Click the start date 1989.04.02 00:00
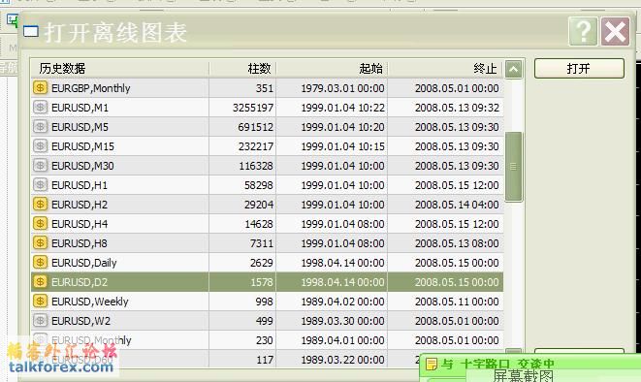 (x=342, y=302)
